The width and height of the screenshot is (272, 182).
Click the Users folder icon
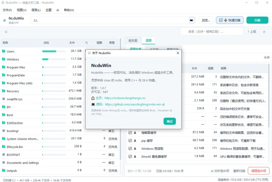coord(4,51)
